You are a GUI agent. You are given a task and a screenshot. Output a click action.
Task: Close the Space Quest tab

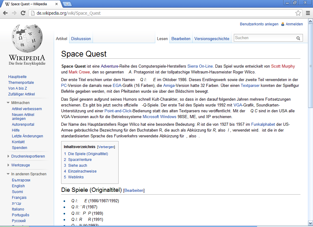(57, 4)
